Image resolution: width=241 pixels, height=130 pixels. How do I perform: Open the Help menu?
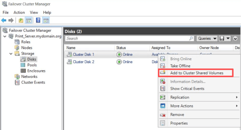(x=47, y=12)
